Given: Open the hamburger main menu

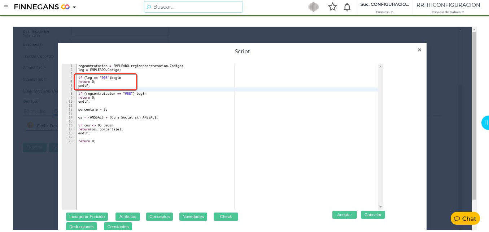Looking at the screenshot, I should pos(6,7).
